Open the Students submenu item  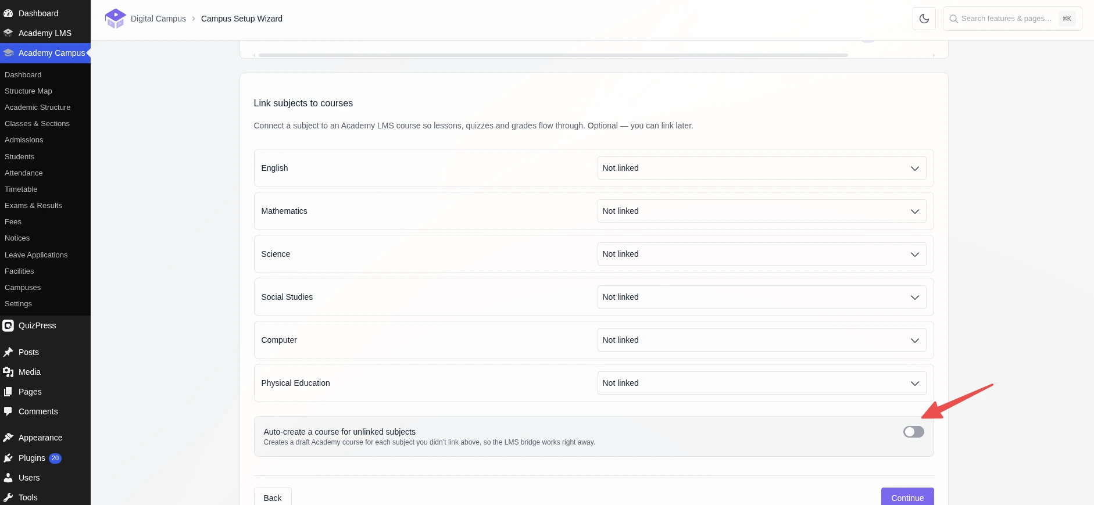coord(19,157)
